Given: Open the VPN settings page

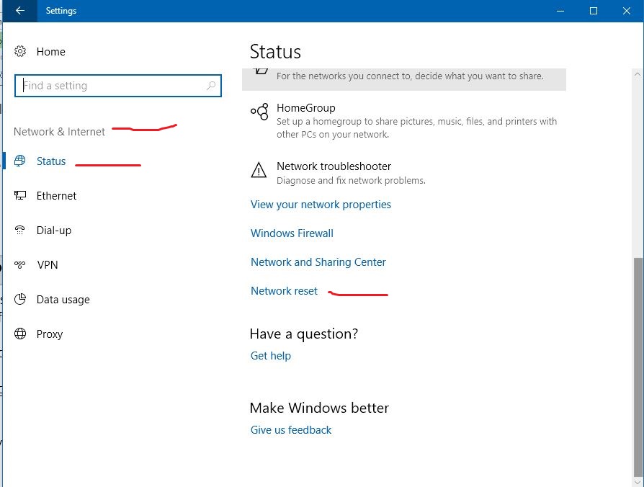Looking at the screenshot, I should pyautogui.click(x=48, y=265).
